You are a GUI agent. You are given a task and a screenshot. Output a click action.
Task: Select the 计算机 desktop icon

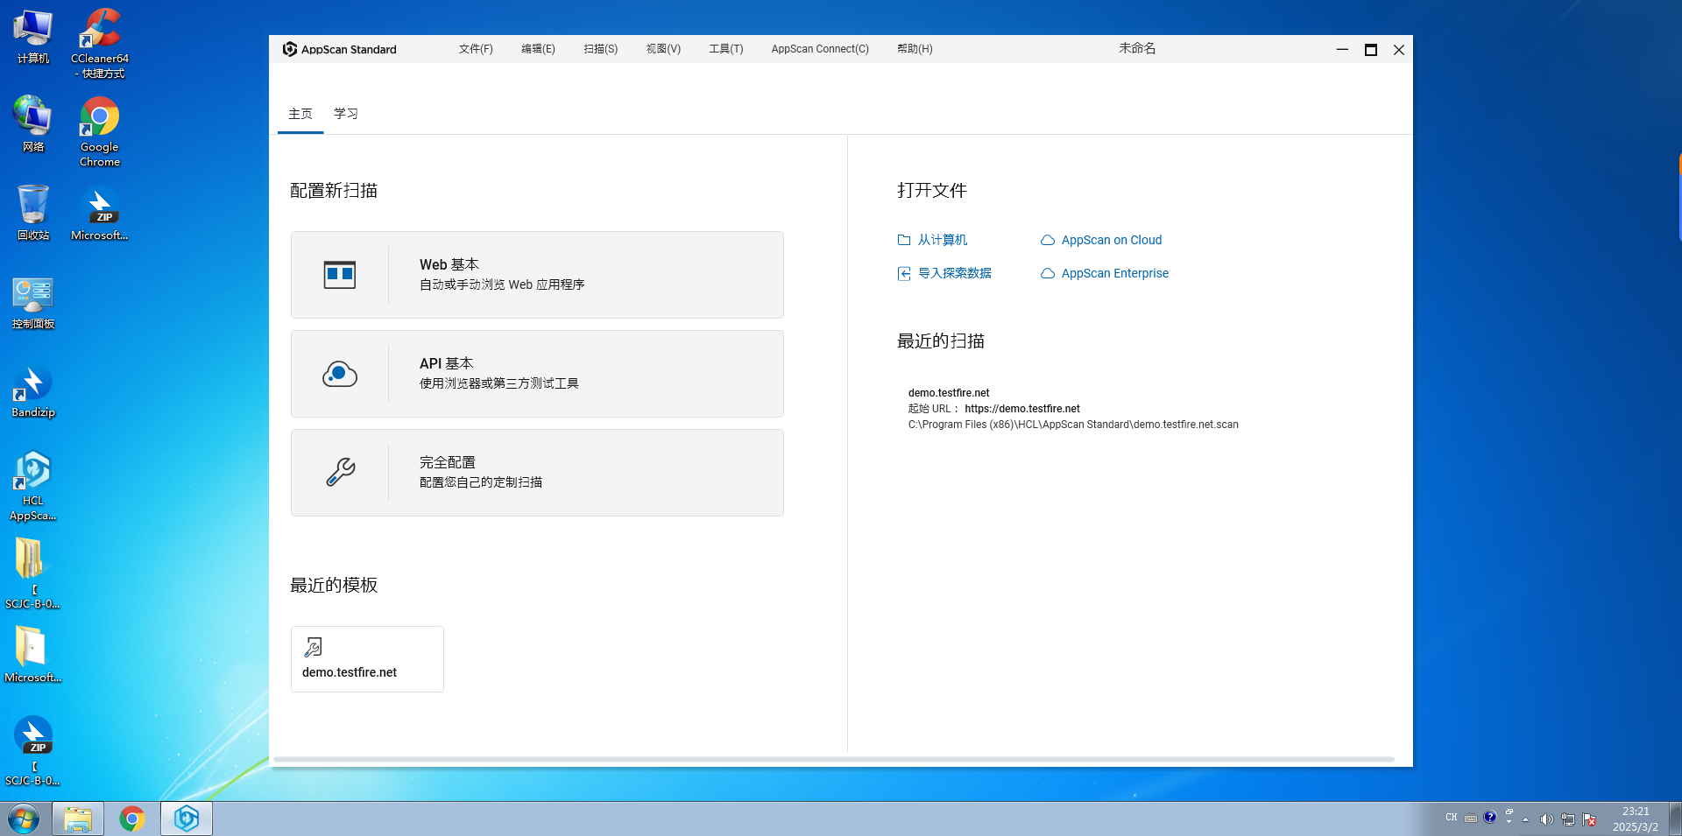click(33, 37)
